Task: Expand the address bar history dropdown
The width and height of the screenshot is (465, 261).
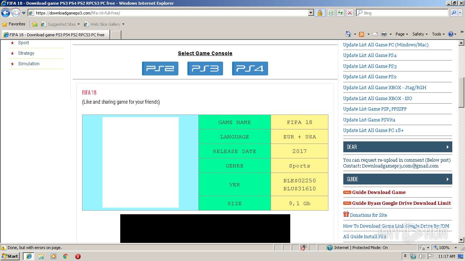Action: [x=311, y=13]
